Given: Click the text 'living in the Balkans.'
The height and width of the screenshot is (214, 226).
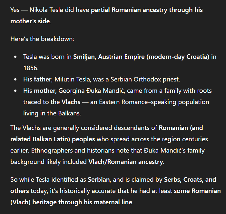Looking at the screenshot, I should click(x=52, y=113).
